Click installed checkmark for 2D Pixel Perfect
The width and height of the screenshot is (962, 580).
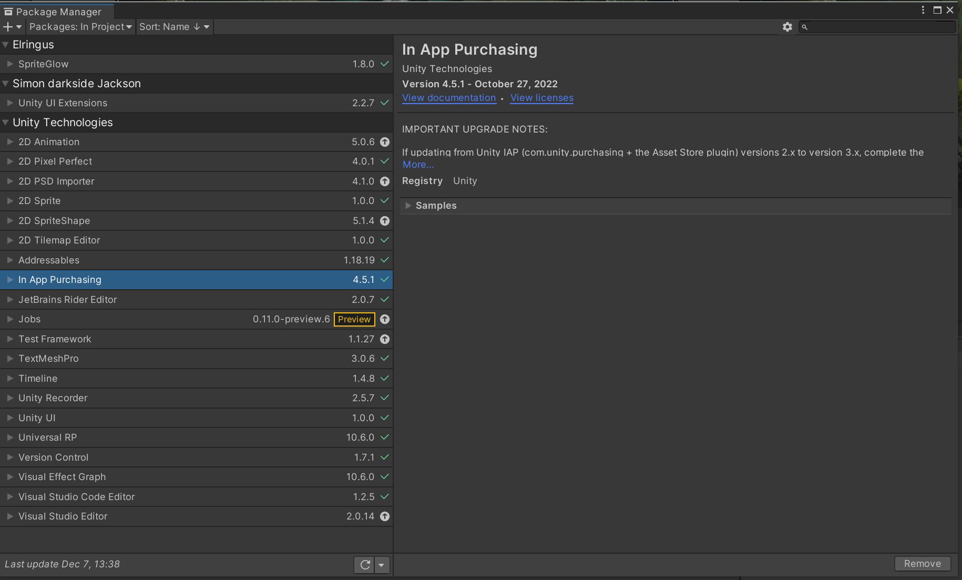[x=385, y=161]
